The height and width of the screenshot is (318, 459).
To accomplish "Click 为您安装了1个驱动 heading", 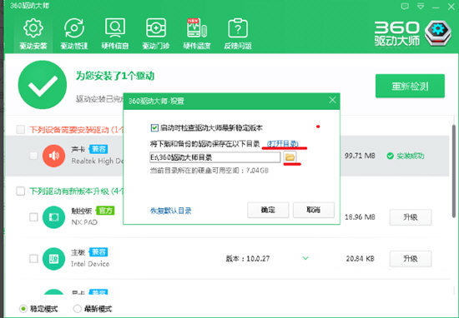I will (115, 77).
